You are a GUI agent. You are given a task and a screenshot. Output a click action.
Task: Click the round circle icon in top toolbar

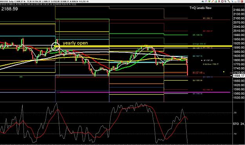point(222,1)
